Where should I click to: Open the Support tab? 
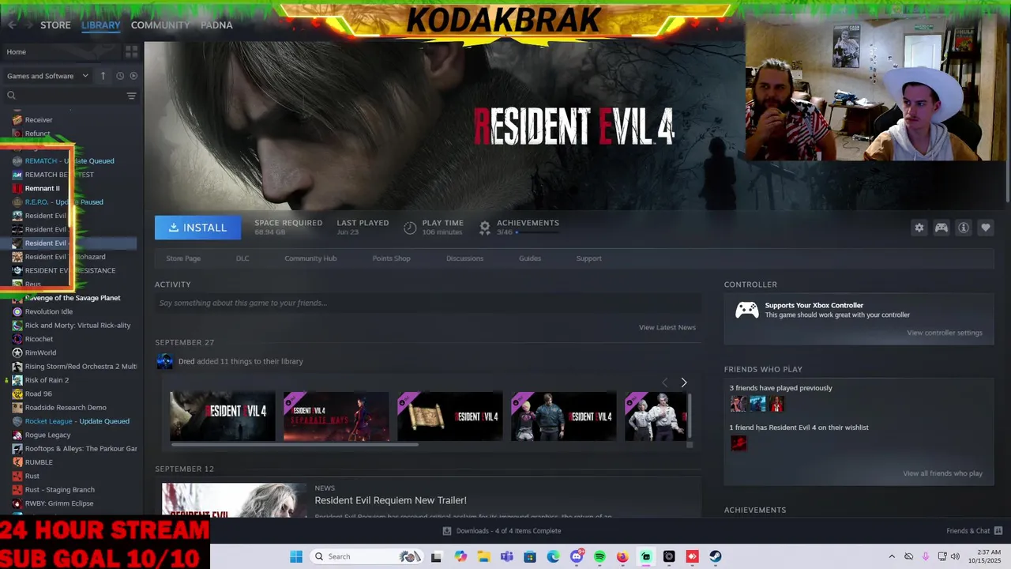tap(588, 258)
